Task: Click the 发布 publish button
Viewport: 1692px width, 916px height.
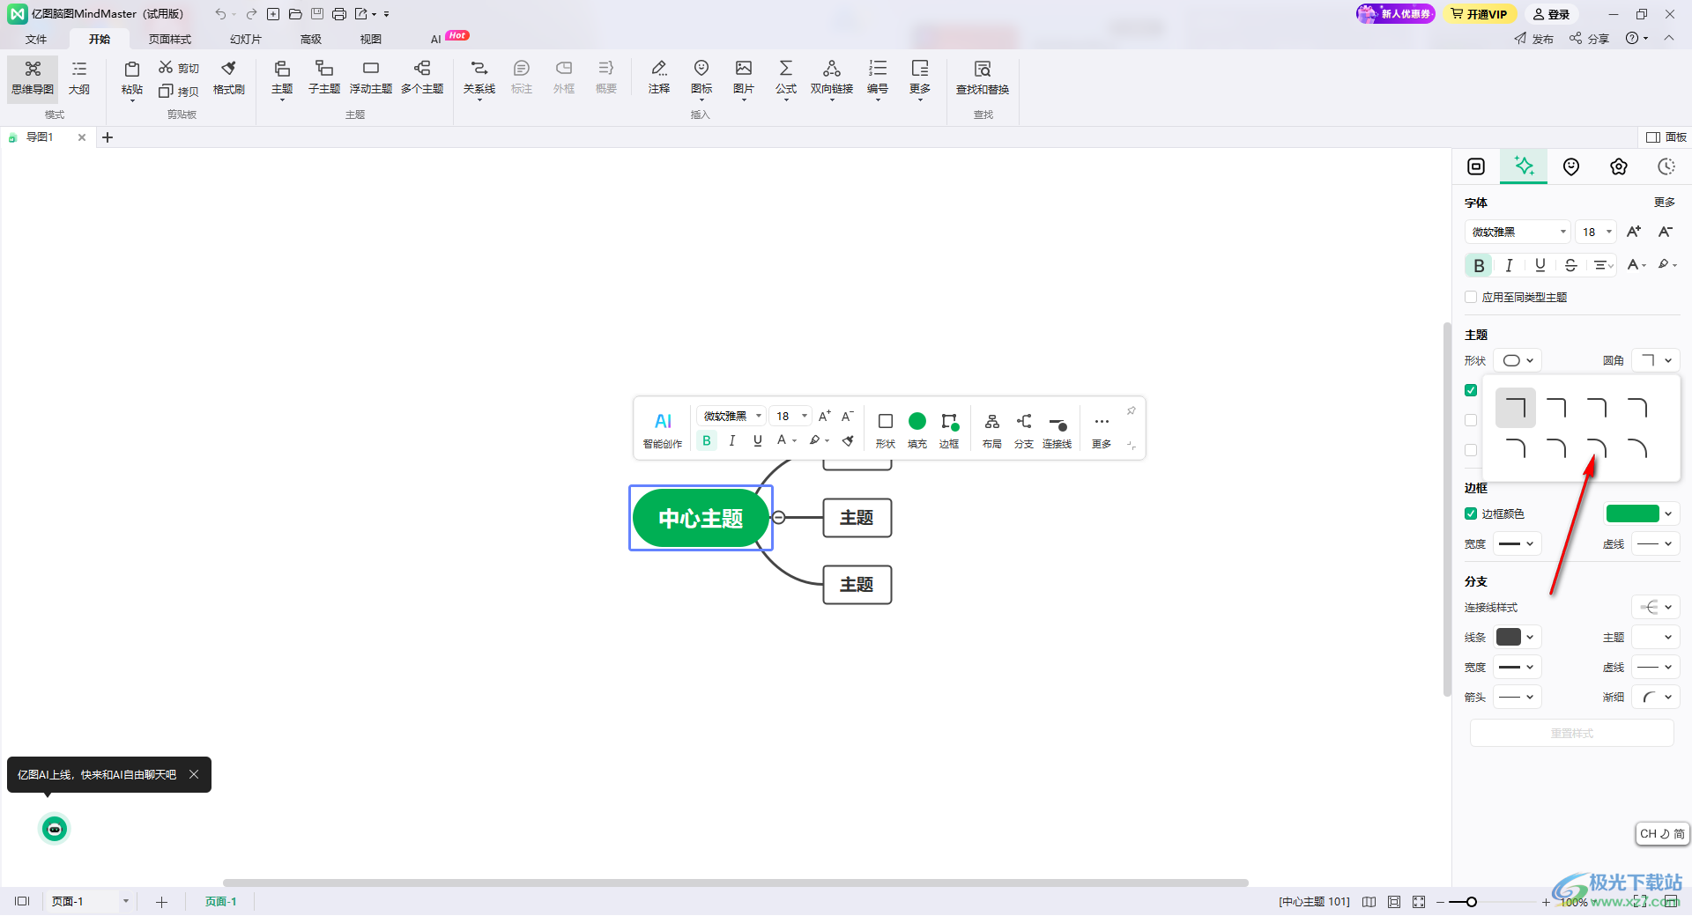Action: [x=1534, y=39]
